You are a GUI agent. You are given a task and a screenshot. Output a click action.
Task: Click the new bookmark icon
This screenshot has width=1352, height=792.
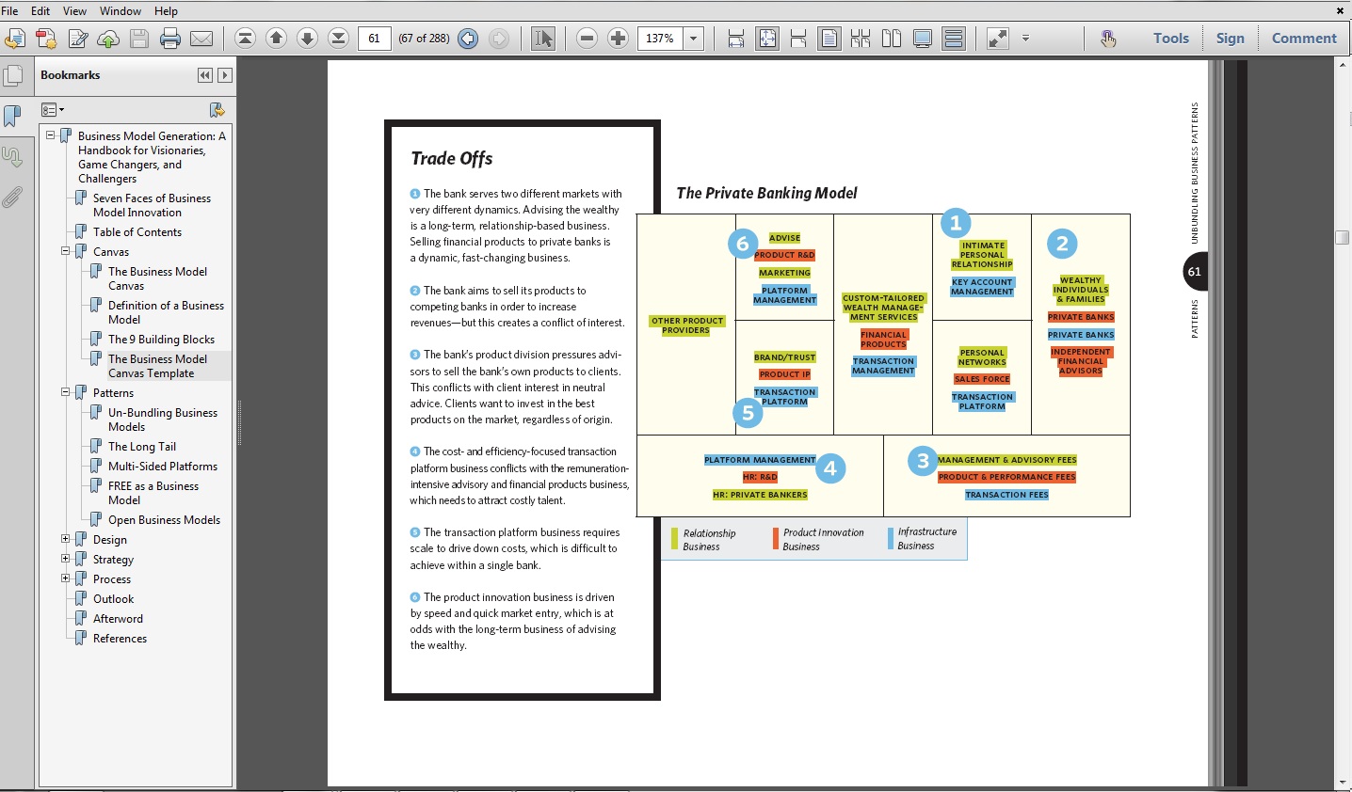[x=217, y=110]
